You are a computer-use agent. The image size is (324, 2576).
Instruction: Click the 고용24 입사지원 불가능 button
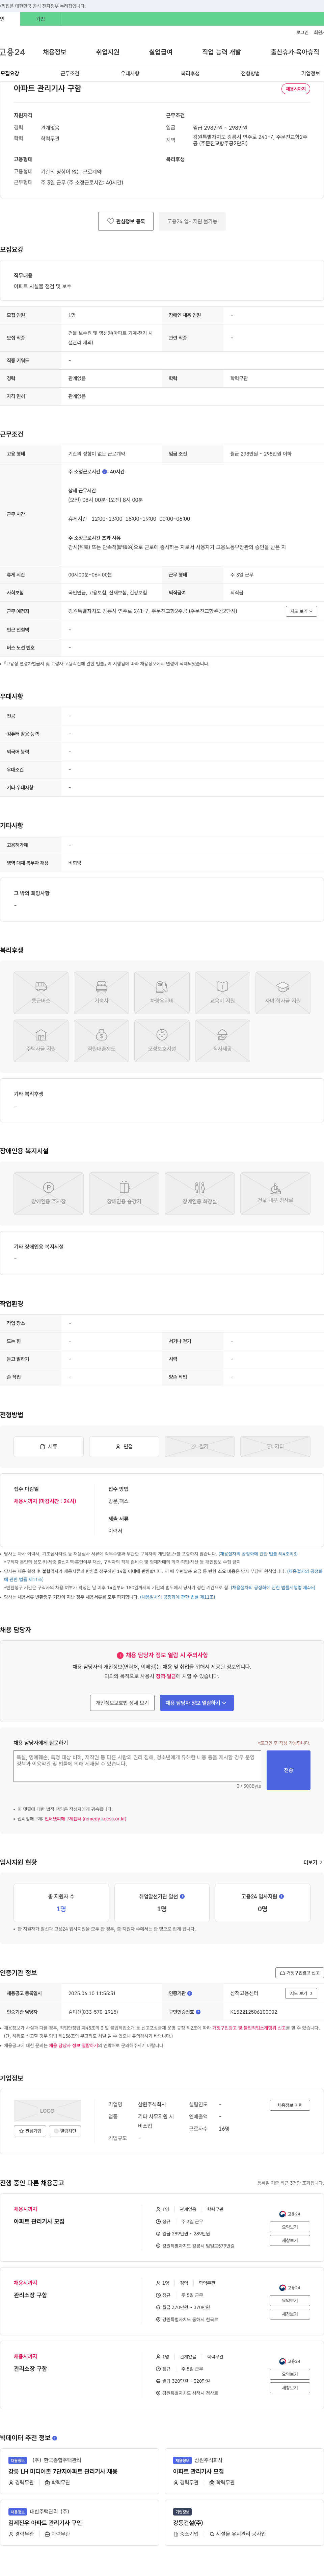(x=192, y=221)
